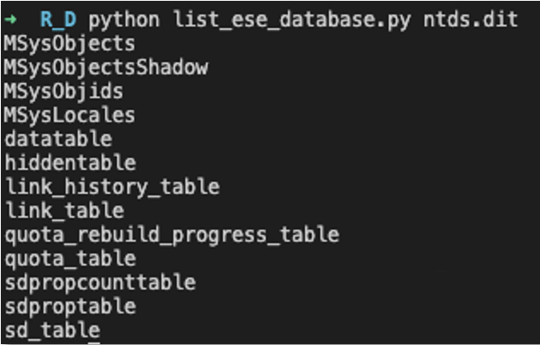The height and width of the screenshot is (345, 540).
Task: Click the datatable entry
Action: pyautogui.click(x=58, y=138)
